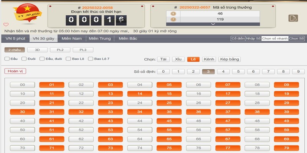This screenshot has width=307, height=153.
Task: Check the Bao Lô 7 option
Action: pyautogui.click(x=91, y=59)
